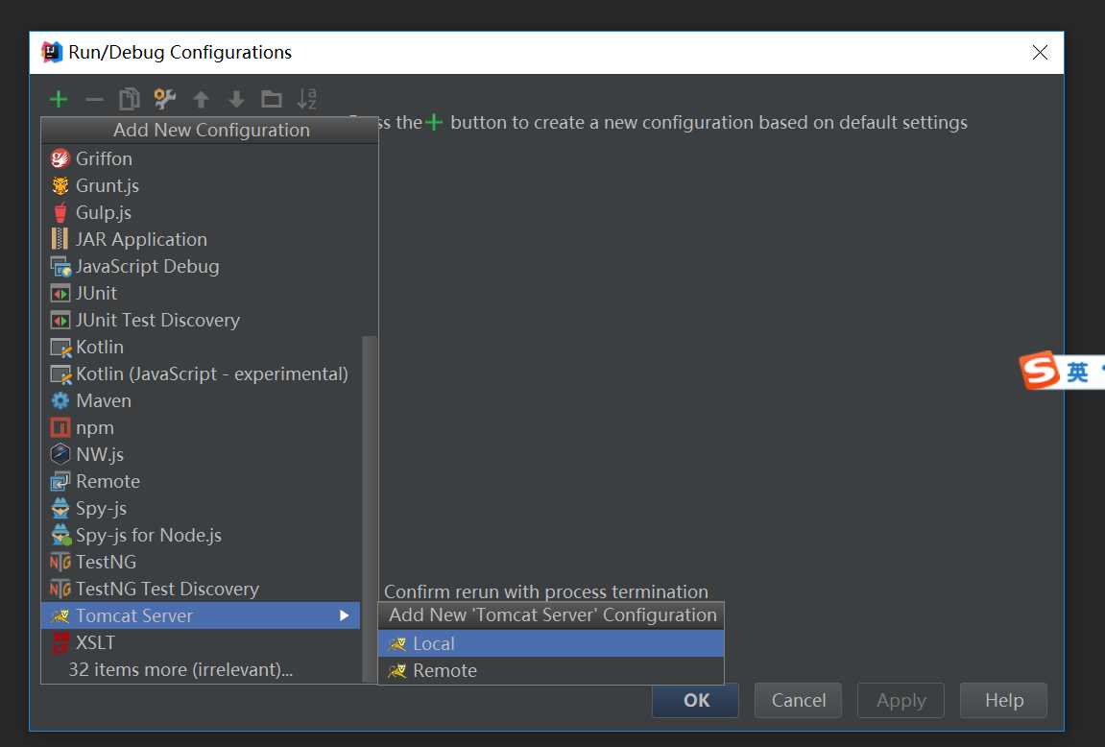Click the TestNG icon
The image size is (1105, 747).
pyautogui.click(x=60, y=563)
